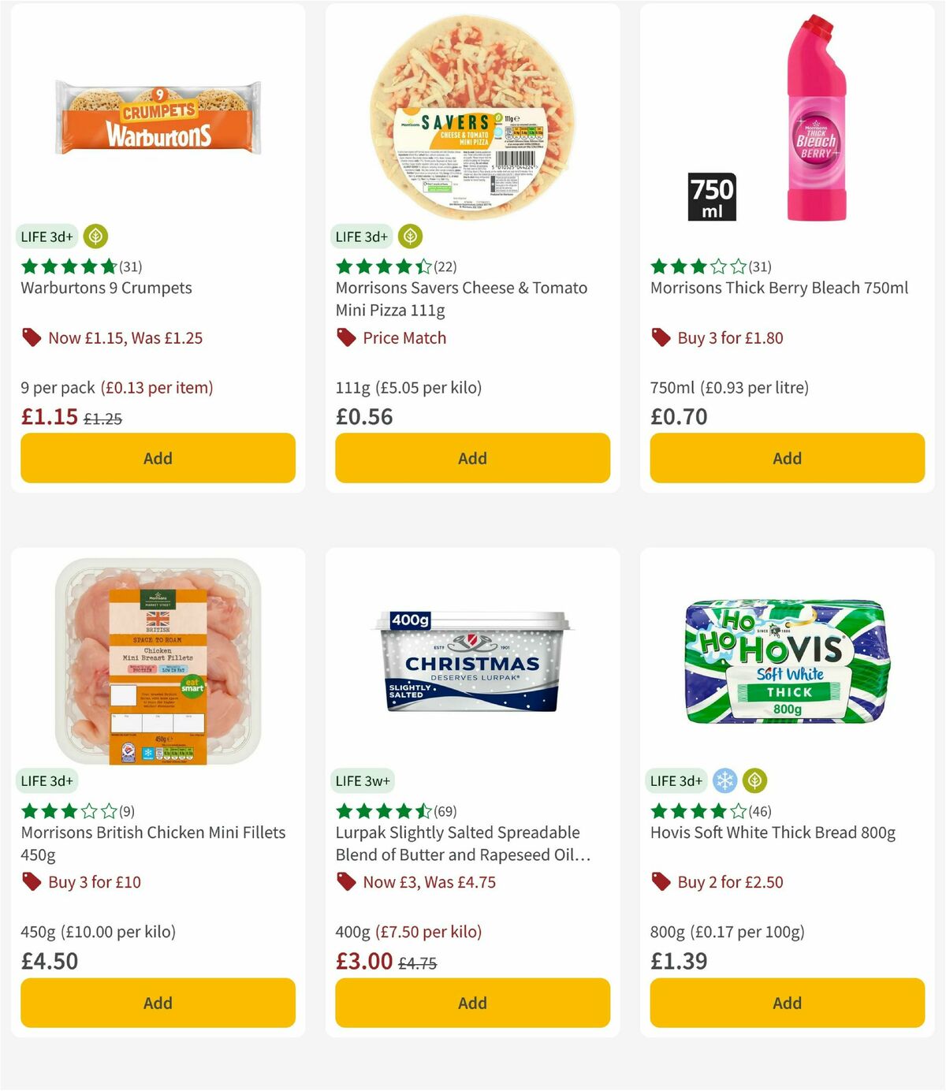
Task: Click the offer tag icon on Morrisons Thick Berry Bleach
Action: 661,337
